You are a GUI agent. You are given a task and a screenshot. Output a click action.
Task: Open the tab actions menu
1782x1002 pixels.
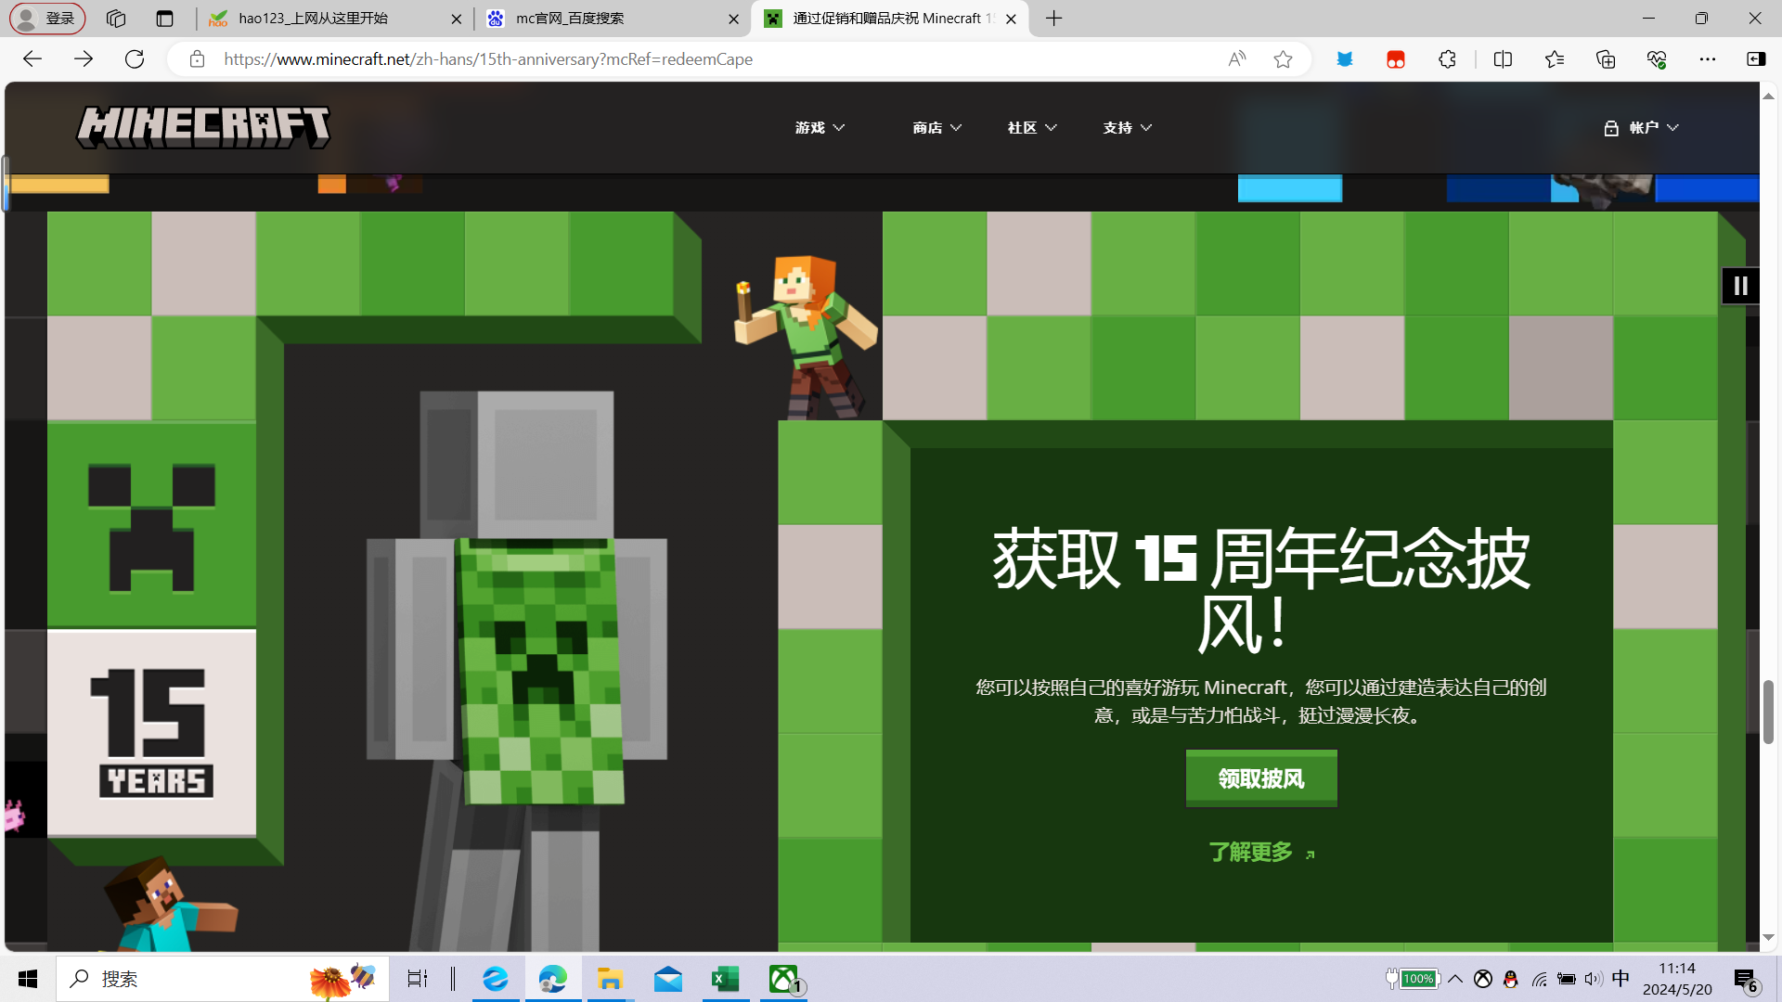(165, 19)
